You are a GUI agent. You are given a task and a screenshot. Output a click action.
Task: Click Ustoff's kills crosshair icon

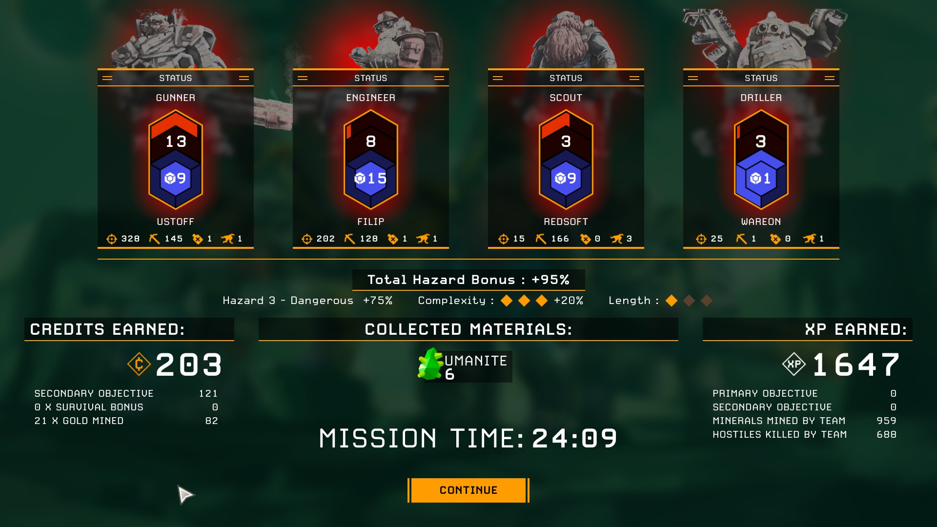click(112, 239)
